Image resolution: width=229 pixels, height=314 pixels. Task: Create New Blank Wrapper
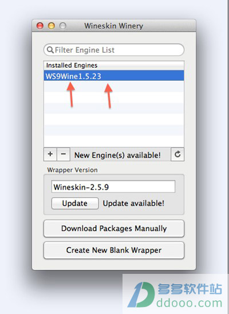click(x=114, y=250)
